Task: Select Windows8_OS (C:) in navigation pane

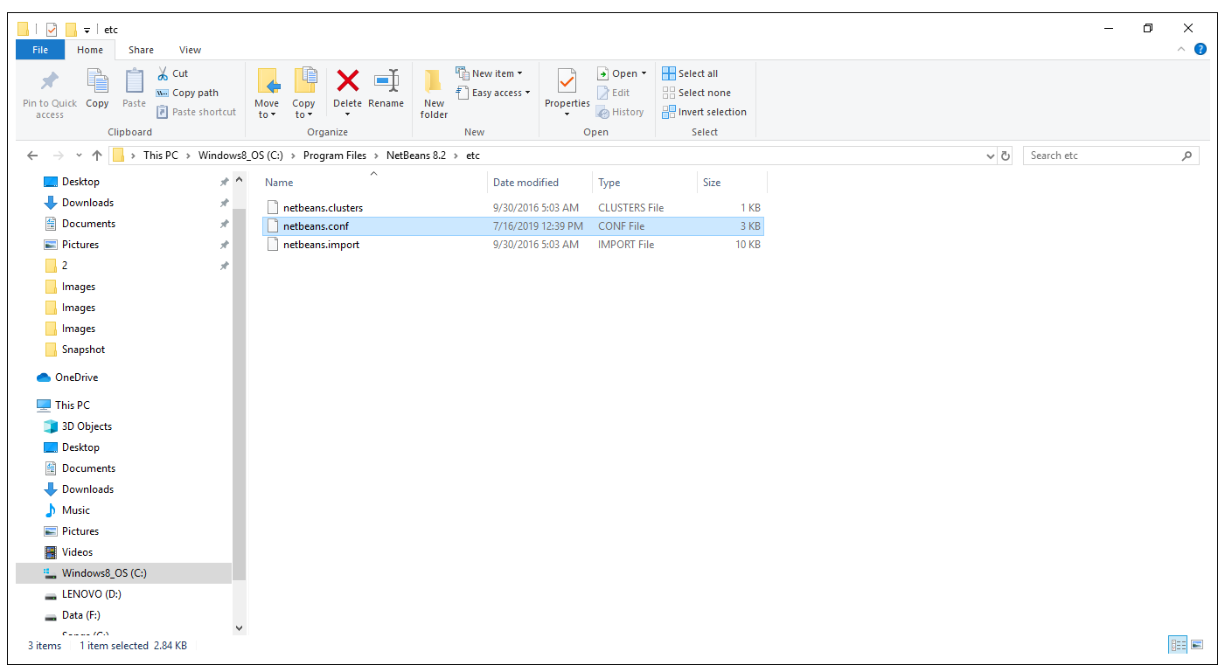Action: click(x=123, y=573)
